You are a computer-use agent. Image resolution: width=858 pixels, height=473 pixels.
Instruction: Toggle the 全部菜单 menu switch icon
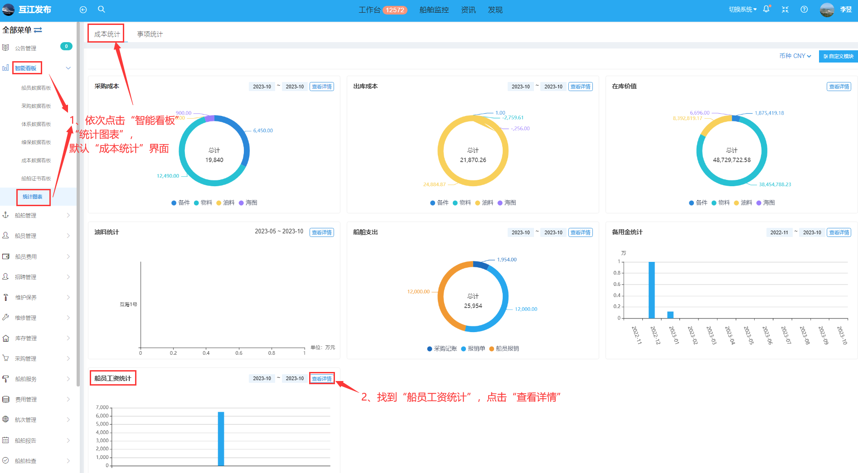point(38,30)
